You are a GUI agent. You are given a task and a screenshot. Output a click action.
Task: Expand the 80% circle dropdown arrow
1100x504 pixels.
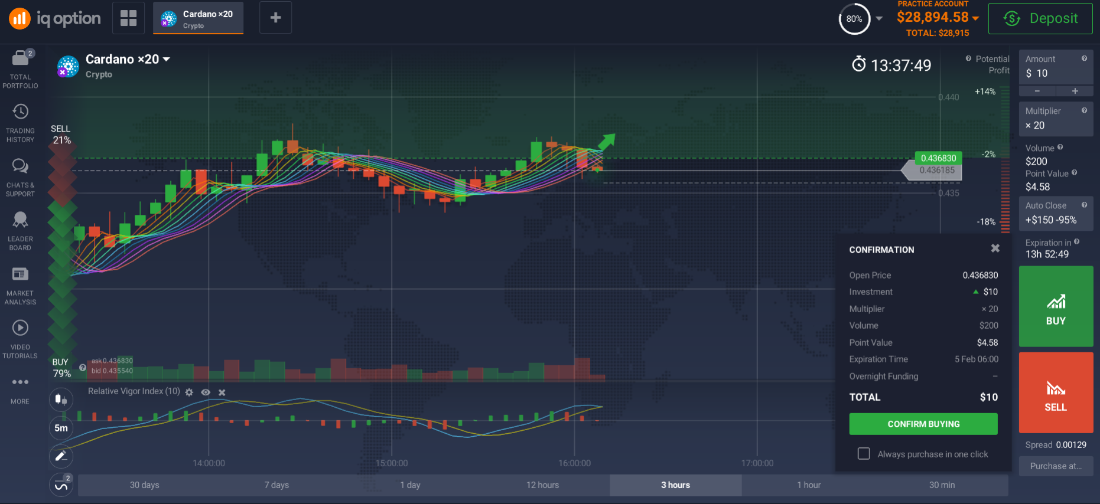[x=879, y=18]
